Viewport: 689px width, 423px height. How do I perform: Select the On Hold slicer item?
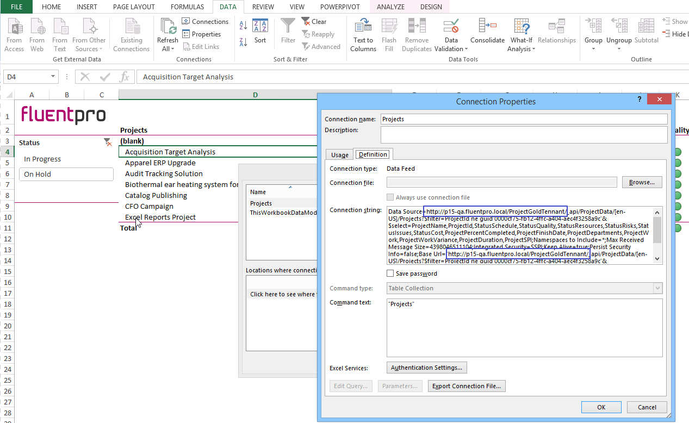66,174
